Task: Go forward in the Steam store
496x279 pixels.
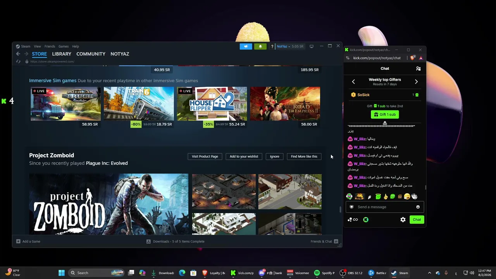Action: tap(26, 54)
